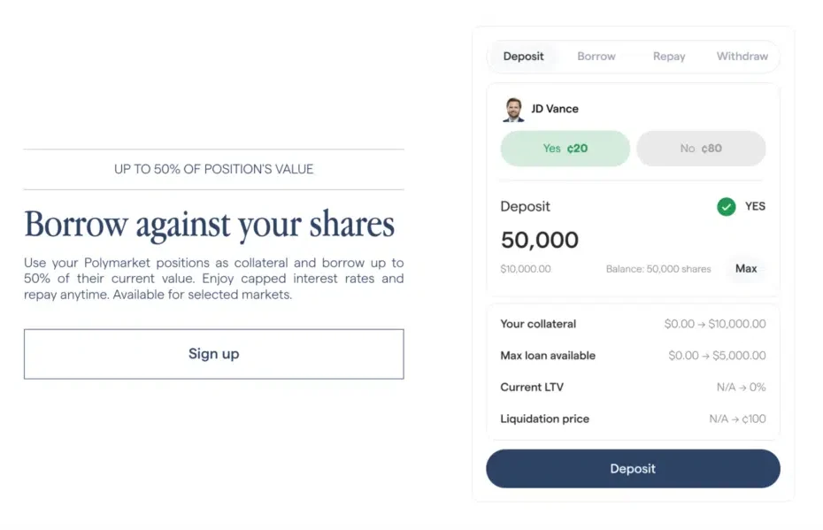Viewport: 823px width, 530px height.
Task: Open the Repay tab
Action: click(x=669, y=57)
